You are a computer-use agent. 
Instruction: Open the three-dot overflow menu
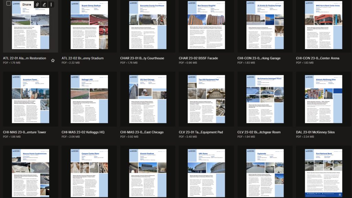point(52,5)
